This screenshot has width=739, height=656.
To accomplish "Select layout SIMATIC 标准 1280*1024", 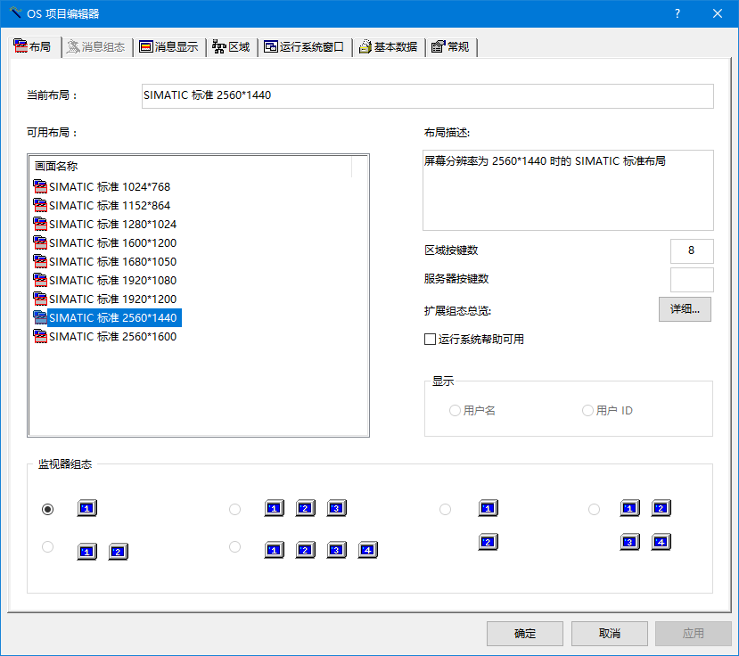I will click(112, 224).
